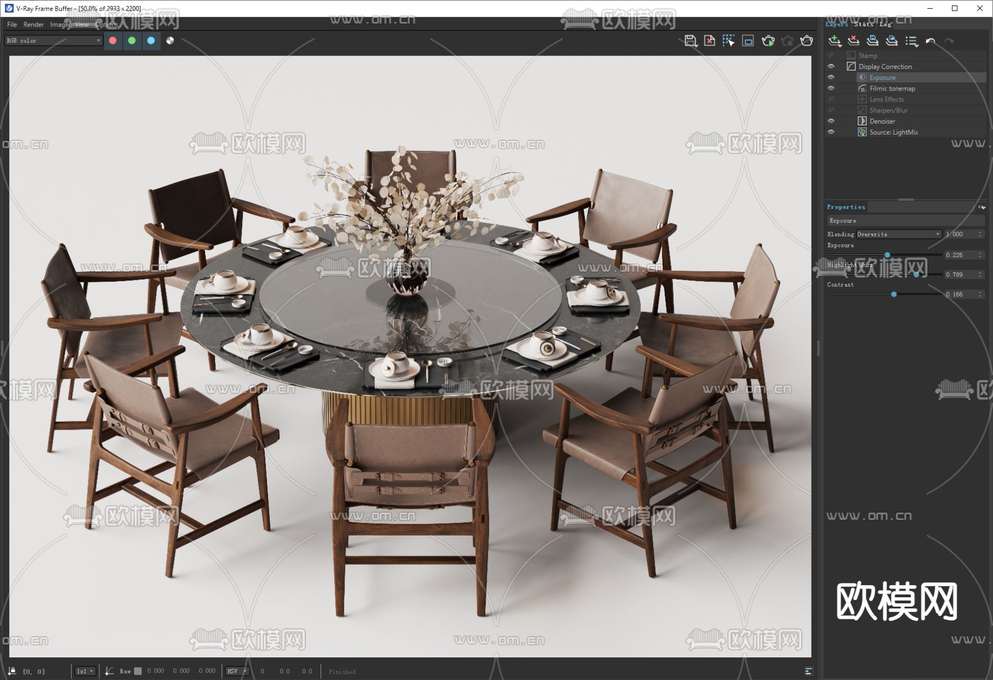The height and width of the screenshot is (680, 993).
Task: Toggle the layers panel icon in status bar
Action: pos(809,671)
